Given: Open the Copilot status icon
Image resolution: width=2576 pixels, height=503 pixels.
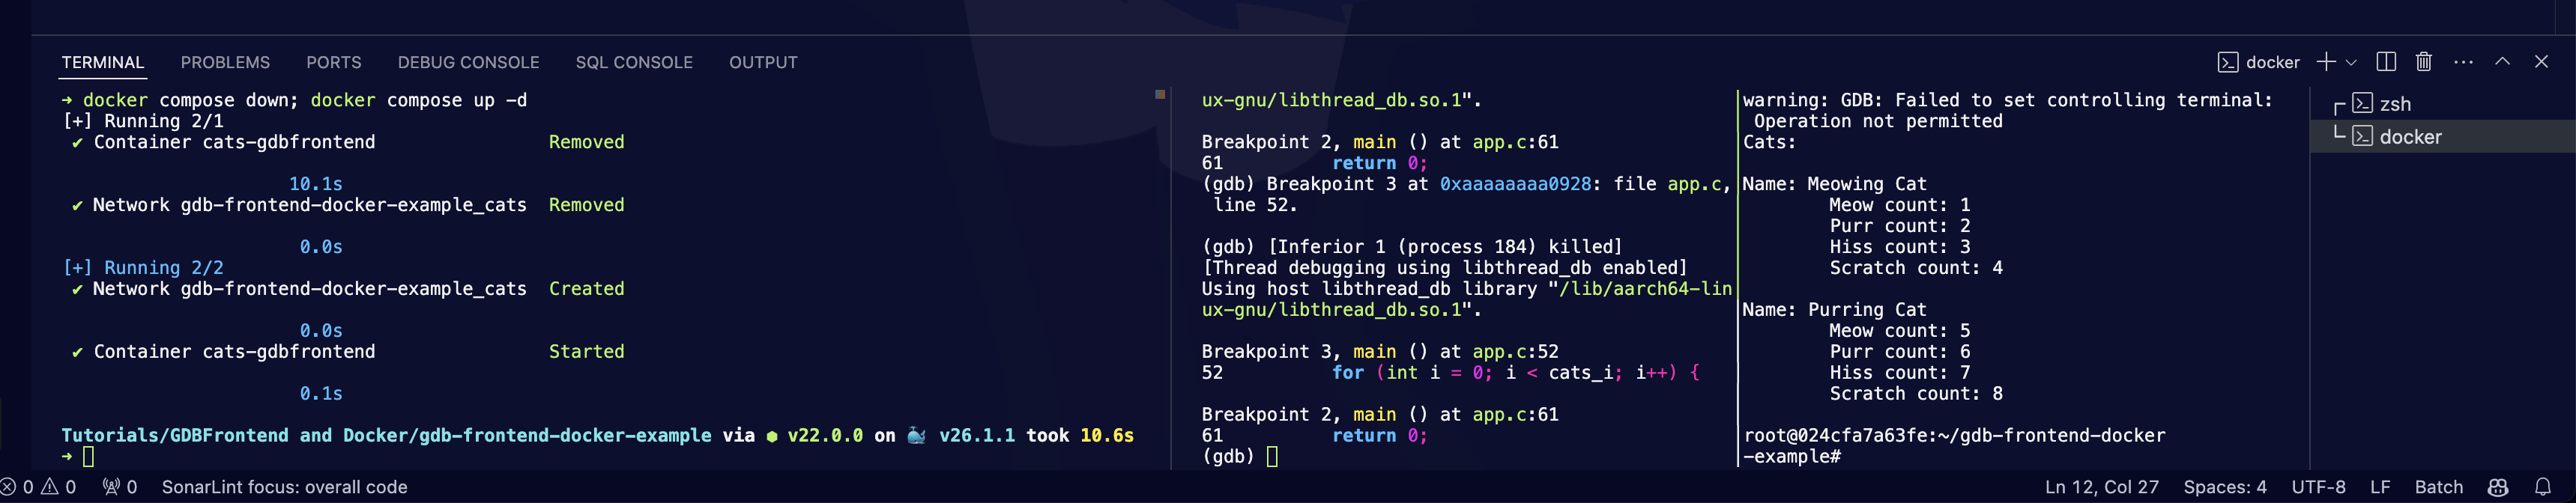Looking at the screenshot, I should [2498, 487].
